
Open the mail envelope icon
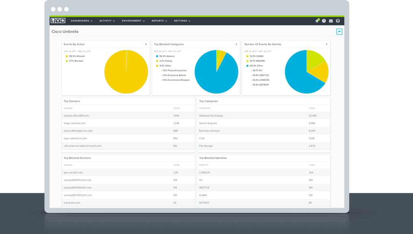point(331,21)
